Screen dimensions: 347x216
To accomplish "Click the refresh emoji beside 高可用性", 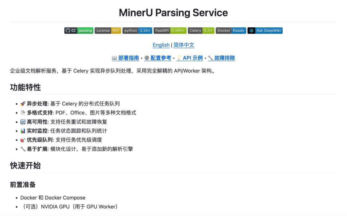I will pyautogui.click(x=23, y=122).
